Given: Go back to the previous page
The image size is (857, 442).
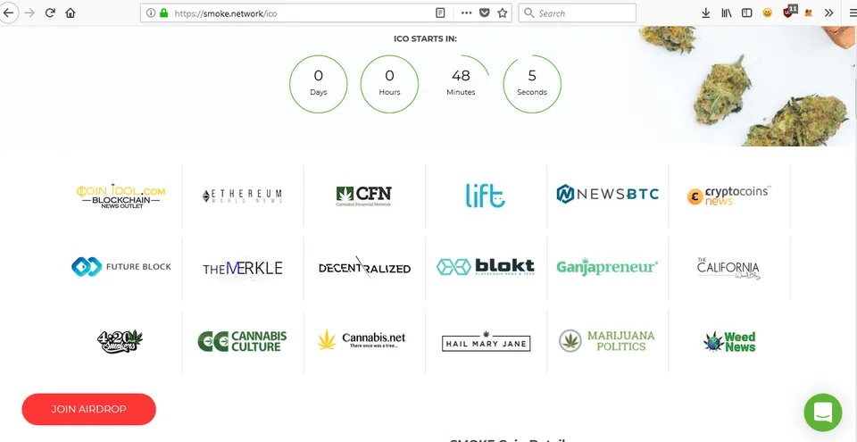Looking at the screenshot, I should click(x=8, y=13).
